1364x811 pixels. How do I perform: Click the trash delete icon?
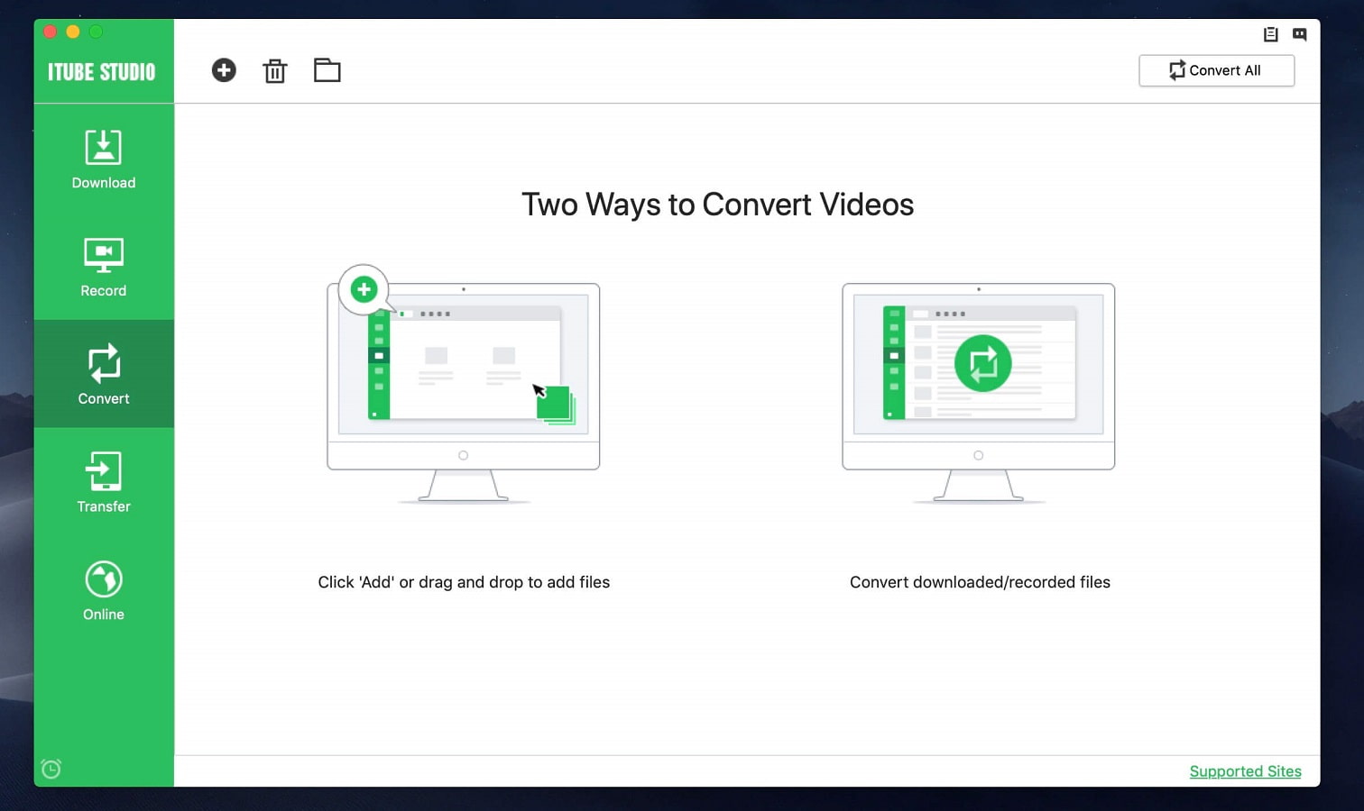[x=275, y=71]
